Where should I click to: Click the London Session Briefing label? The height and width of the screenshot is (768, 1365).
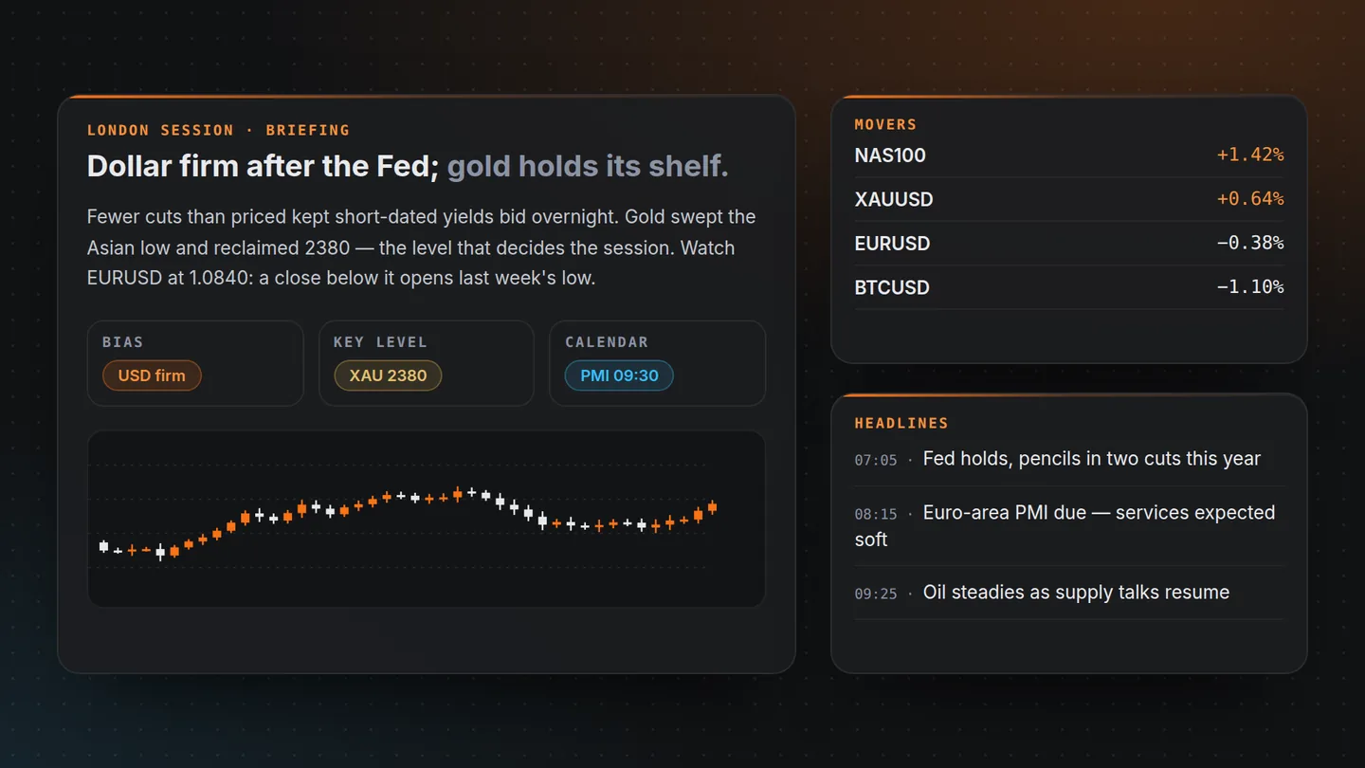pos(218,130)
